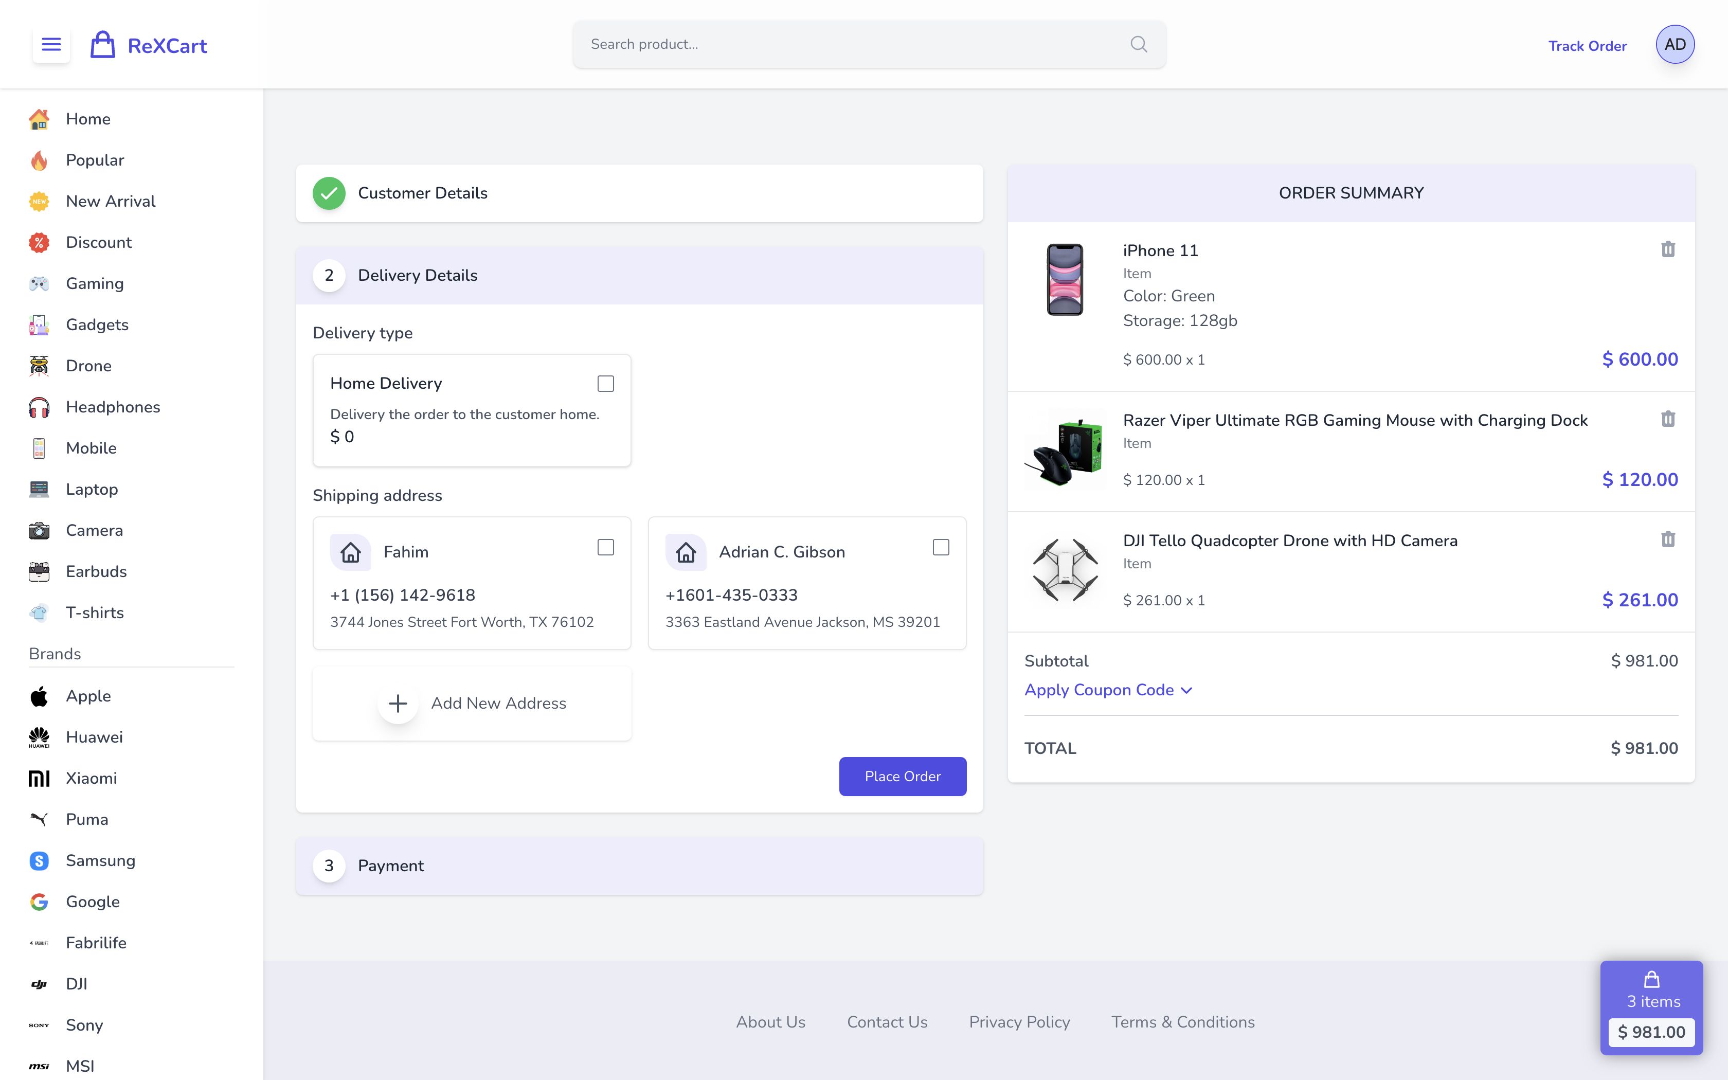Click the Camera icon in sidebar
The width and height of the screenshot is (1728, 1080).
39,531
